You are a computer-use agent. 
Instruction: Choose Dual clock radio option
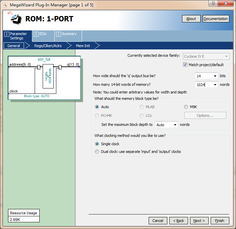coord(97,152)
